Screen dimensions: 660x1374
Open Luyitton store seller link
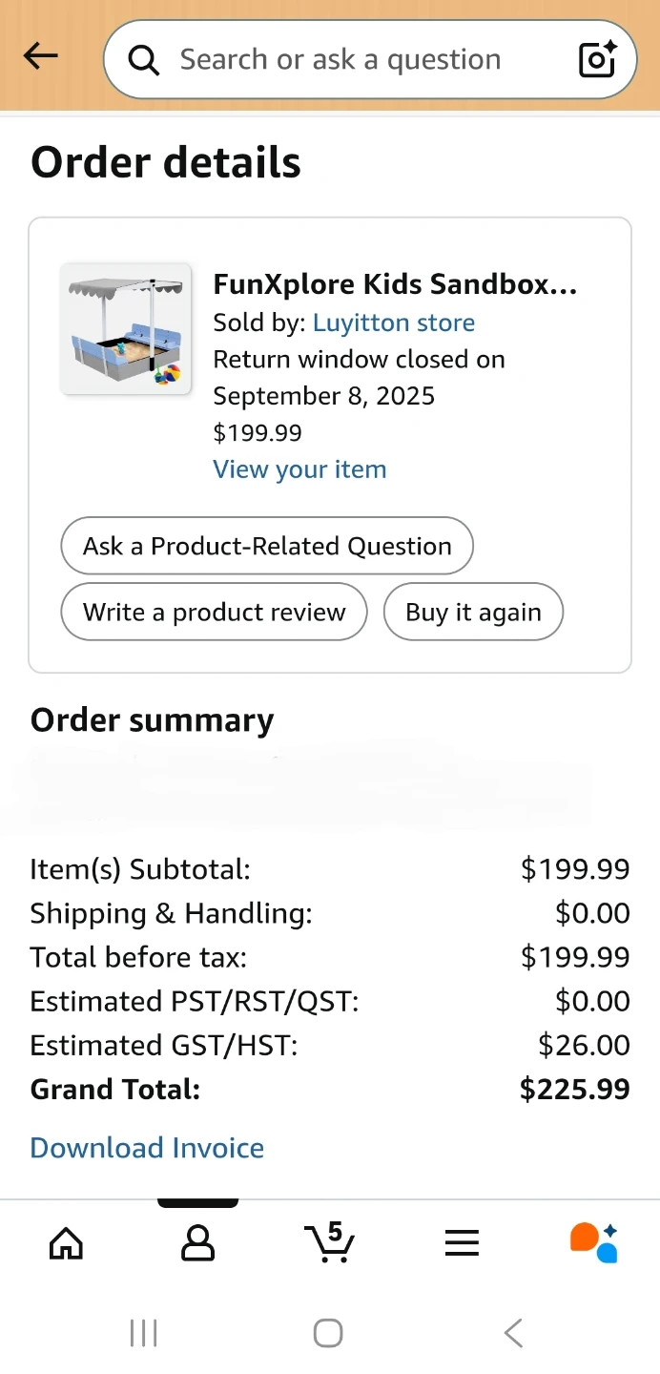pyautogui.click(x=394, y=323)
